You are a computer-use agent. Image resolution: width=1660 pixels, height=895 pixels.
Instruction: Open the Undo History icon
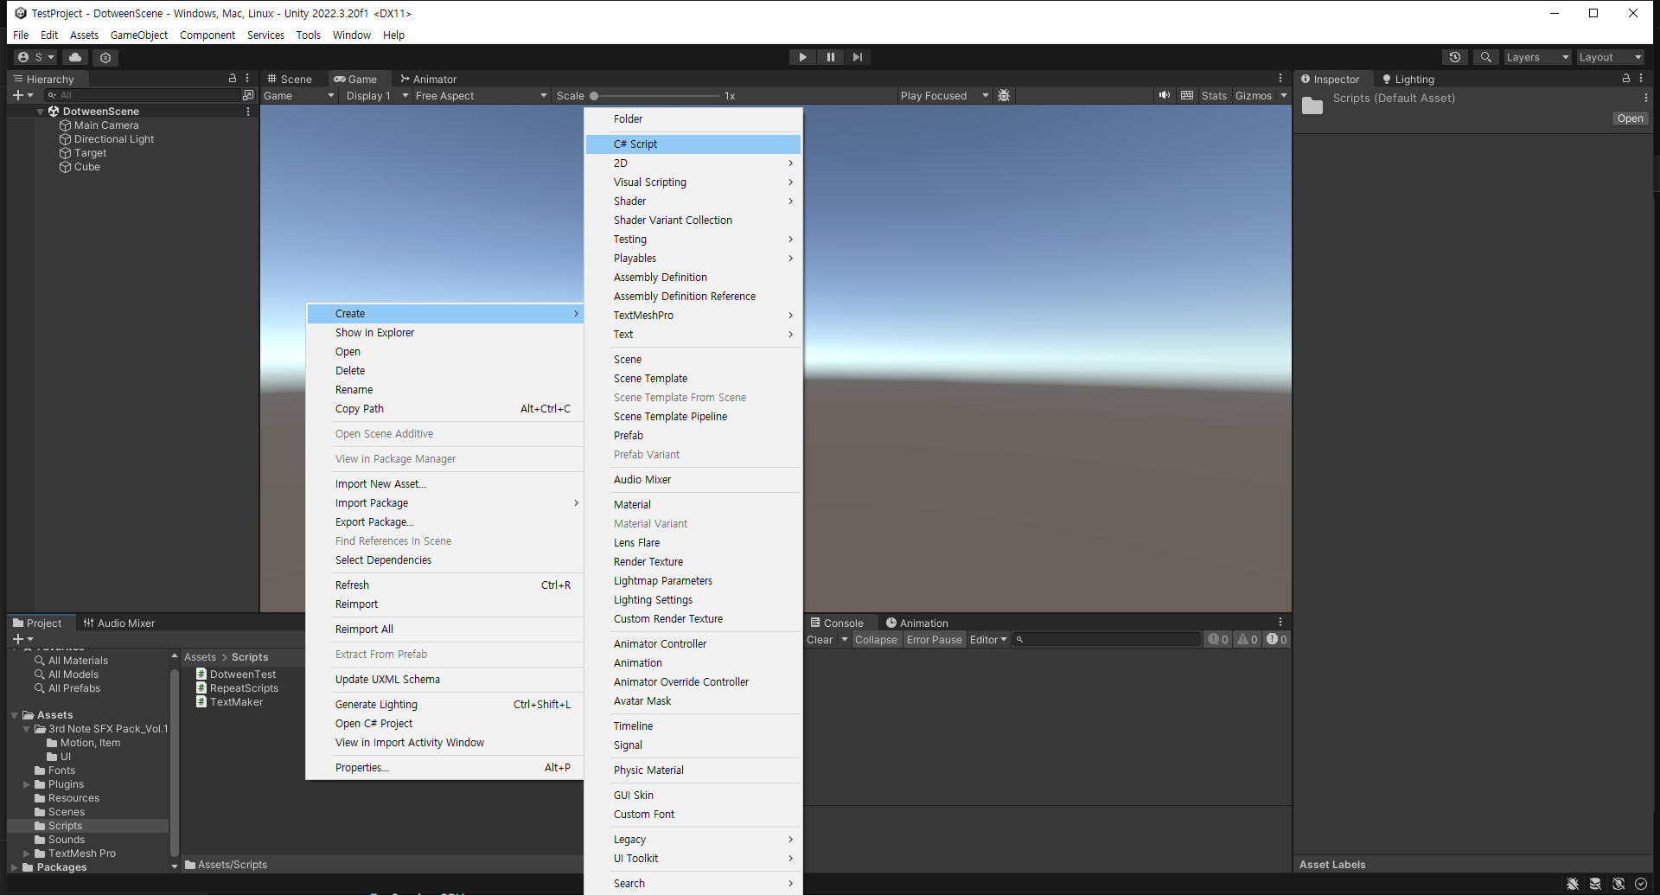(1455, 57)
